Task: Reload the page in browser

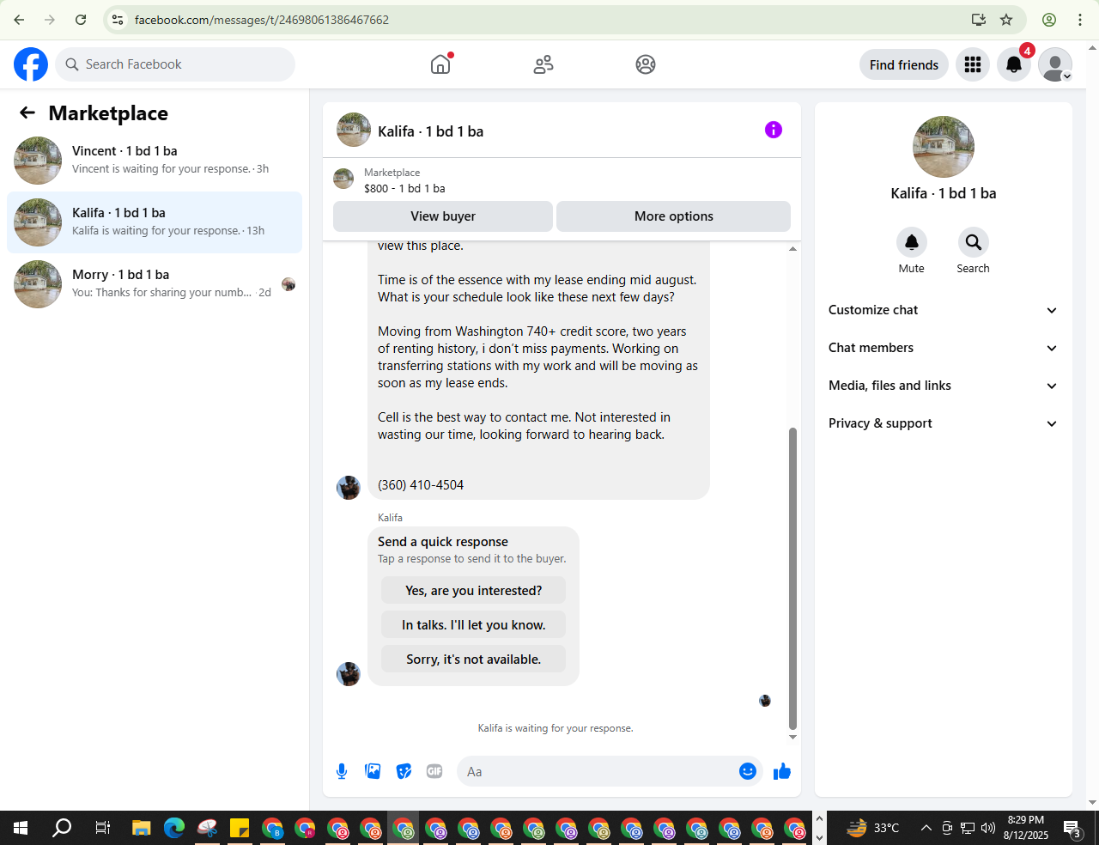Action: pos(81,20)
